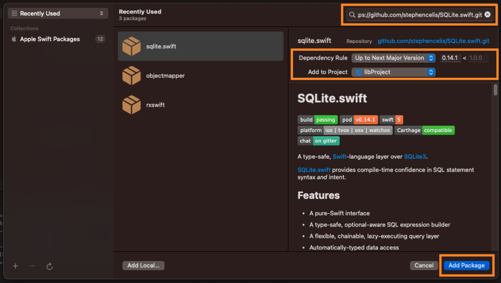
Task: Click the Recently Used grid icon in sidebar
Action: [14, 13]
